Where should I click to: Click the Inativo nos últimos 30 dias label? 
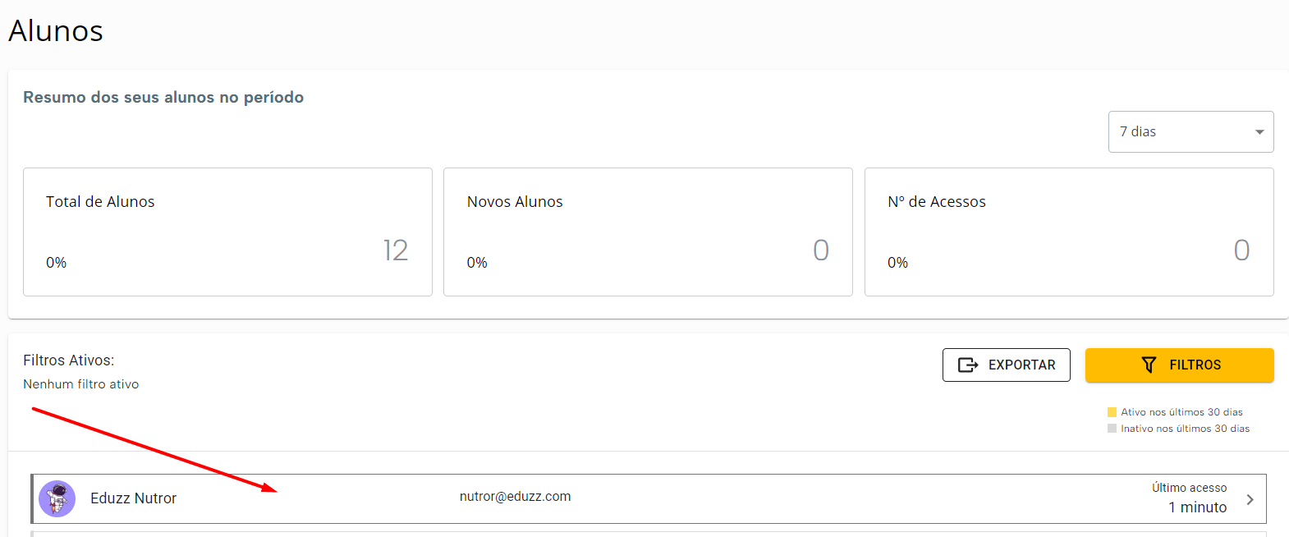point(1185,429)
